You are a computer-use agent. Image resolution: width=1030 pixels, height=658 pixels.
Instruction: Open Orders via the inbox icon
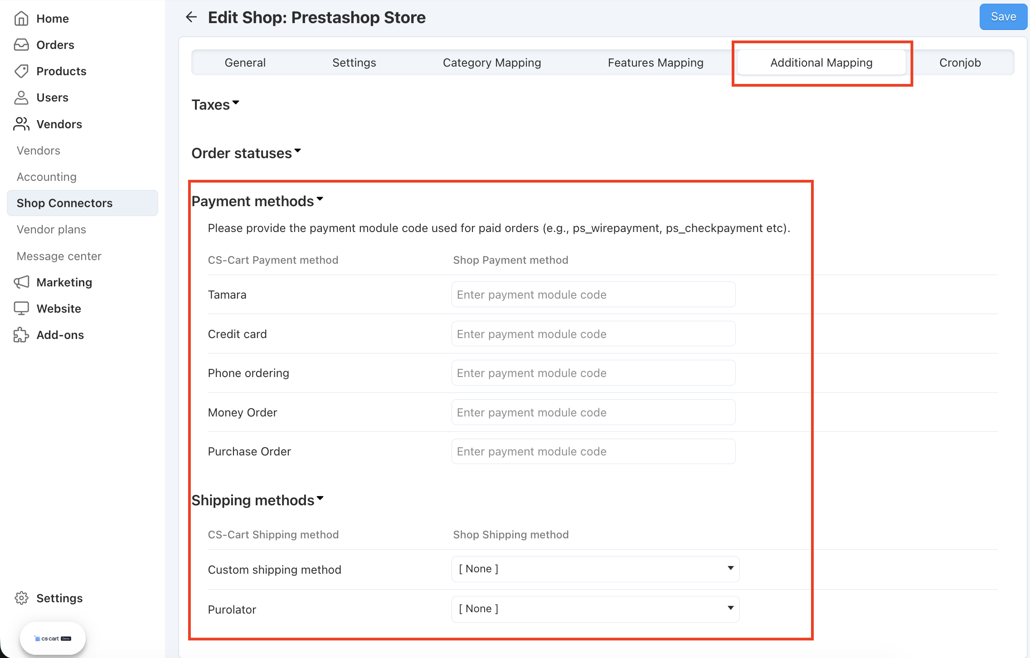click(21, 45)
